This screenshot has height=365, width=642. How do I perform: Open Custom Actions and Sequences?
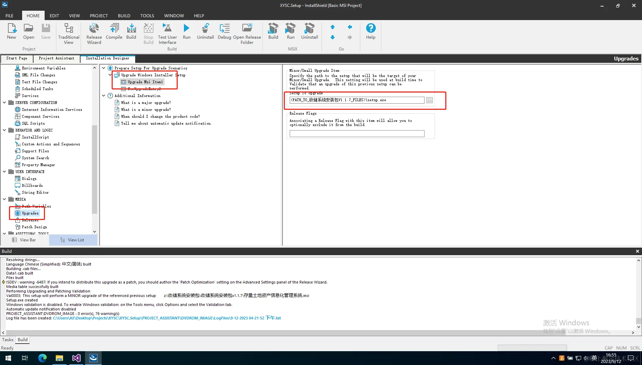[51, 144]
